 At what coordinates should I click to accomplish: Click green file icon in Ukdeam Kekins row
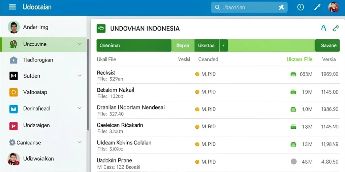[293, 144]
